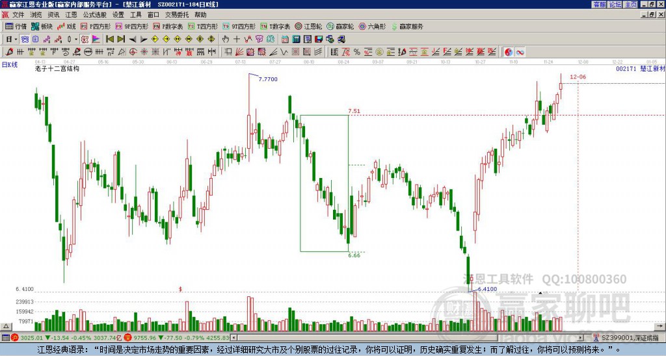Image resolution: width=666 pixels, height=356 pixels.
Task: Open the 帮助 menu
Action: point(200,15)
